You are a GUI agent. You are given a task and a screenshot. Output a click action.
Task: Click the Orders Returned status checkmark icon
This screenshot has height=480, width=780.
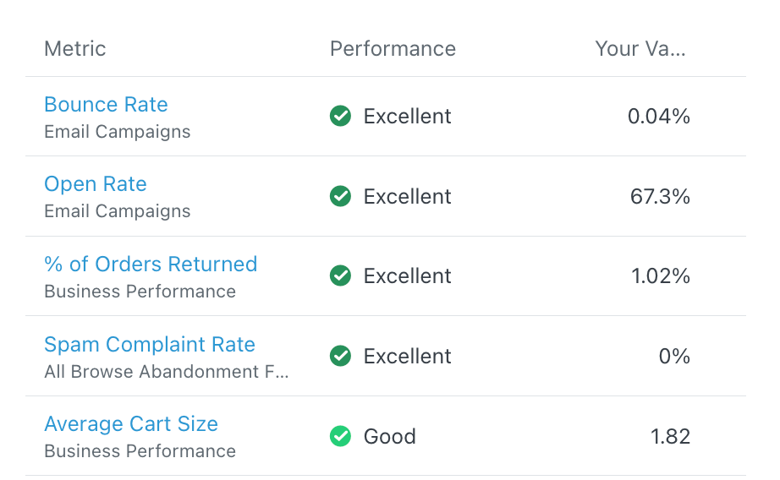340,276
